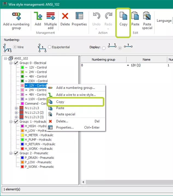Click the red Delete icon in toolbar
Image resolution: width=173 pixels, height=196 pixels.
[65, 16]
